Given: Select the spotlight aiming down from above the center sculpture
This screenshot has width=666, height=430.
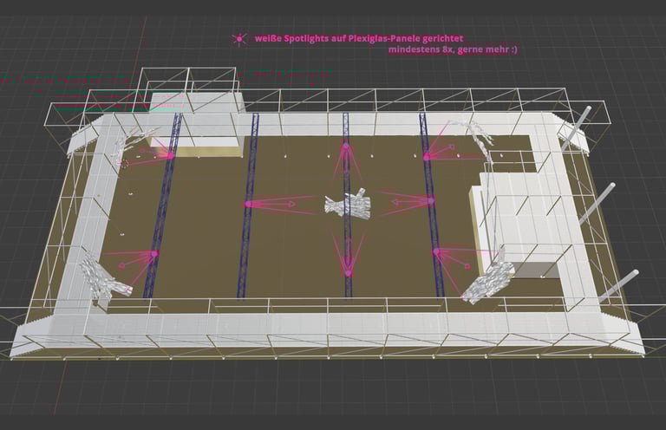Looking at the screenshot, I should pos(346,147).
